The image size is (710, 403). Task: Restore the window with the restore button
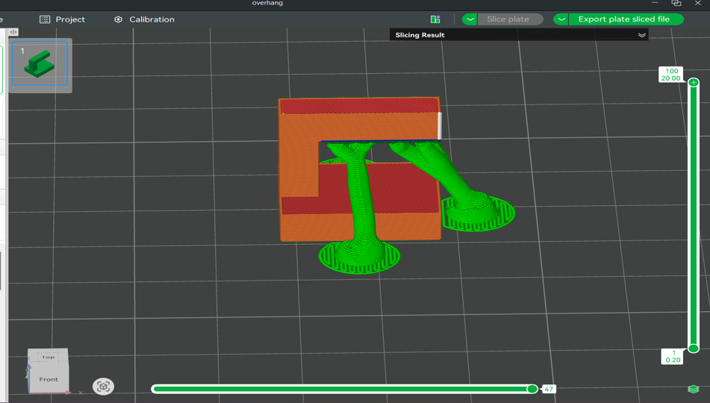[x=676, y=3]
